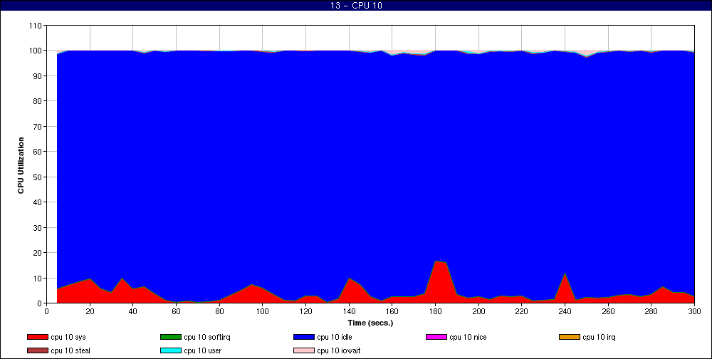Screen dimensions: 712x359
Task: Click the orange cpu 10 irq legend swatch
Action: (x=570, y=337)
